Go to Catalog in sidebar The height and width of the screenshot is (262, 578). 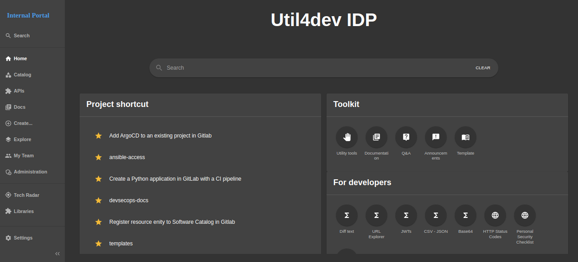tap(22, 75)
